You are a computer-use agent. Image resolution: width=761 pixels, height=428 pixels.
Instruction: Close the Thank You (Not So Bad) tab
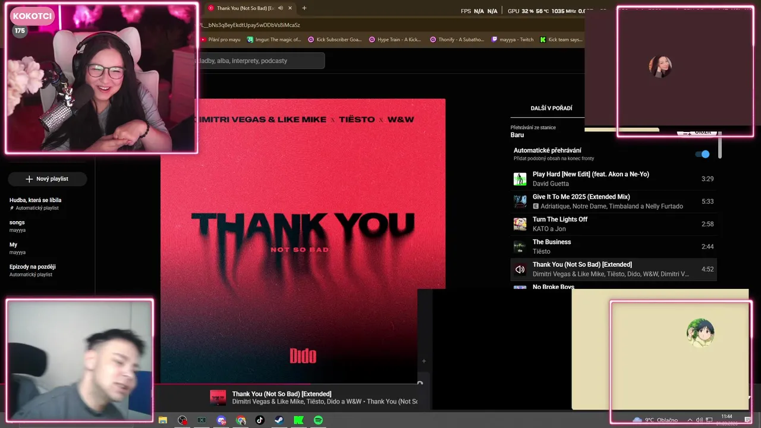click(290, 8)
